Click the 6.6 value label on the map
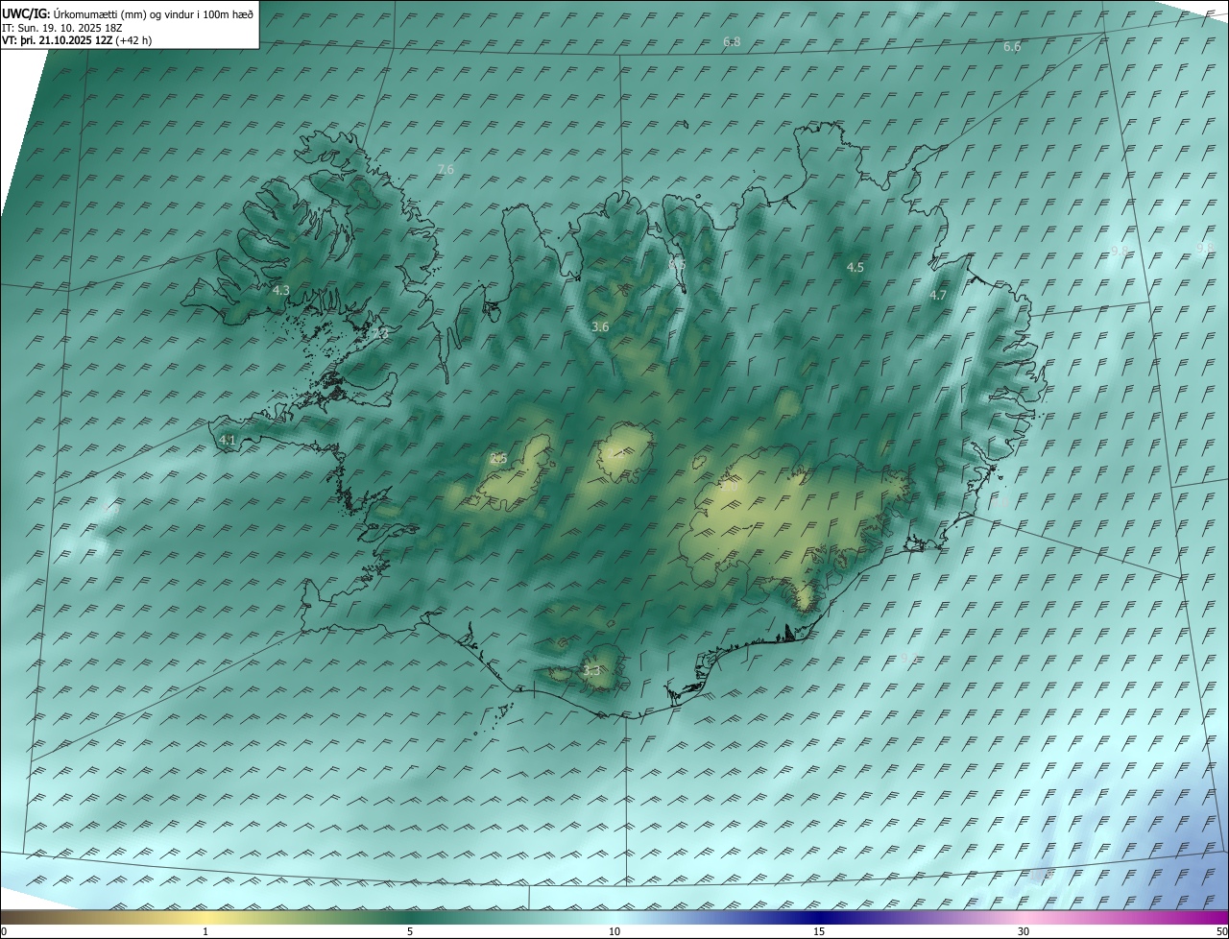This screenshot has width=1229, height=939. click(1012, 47)
